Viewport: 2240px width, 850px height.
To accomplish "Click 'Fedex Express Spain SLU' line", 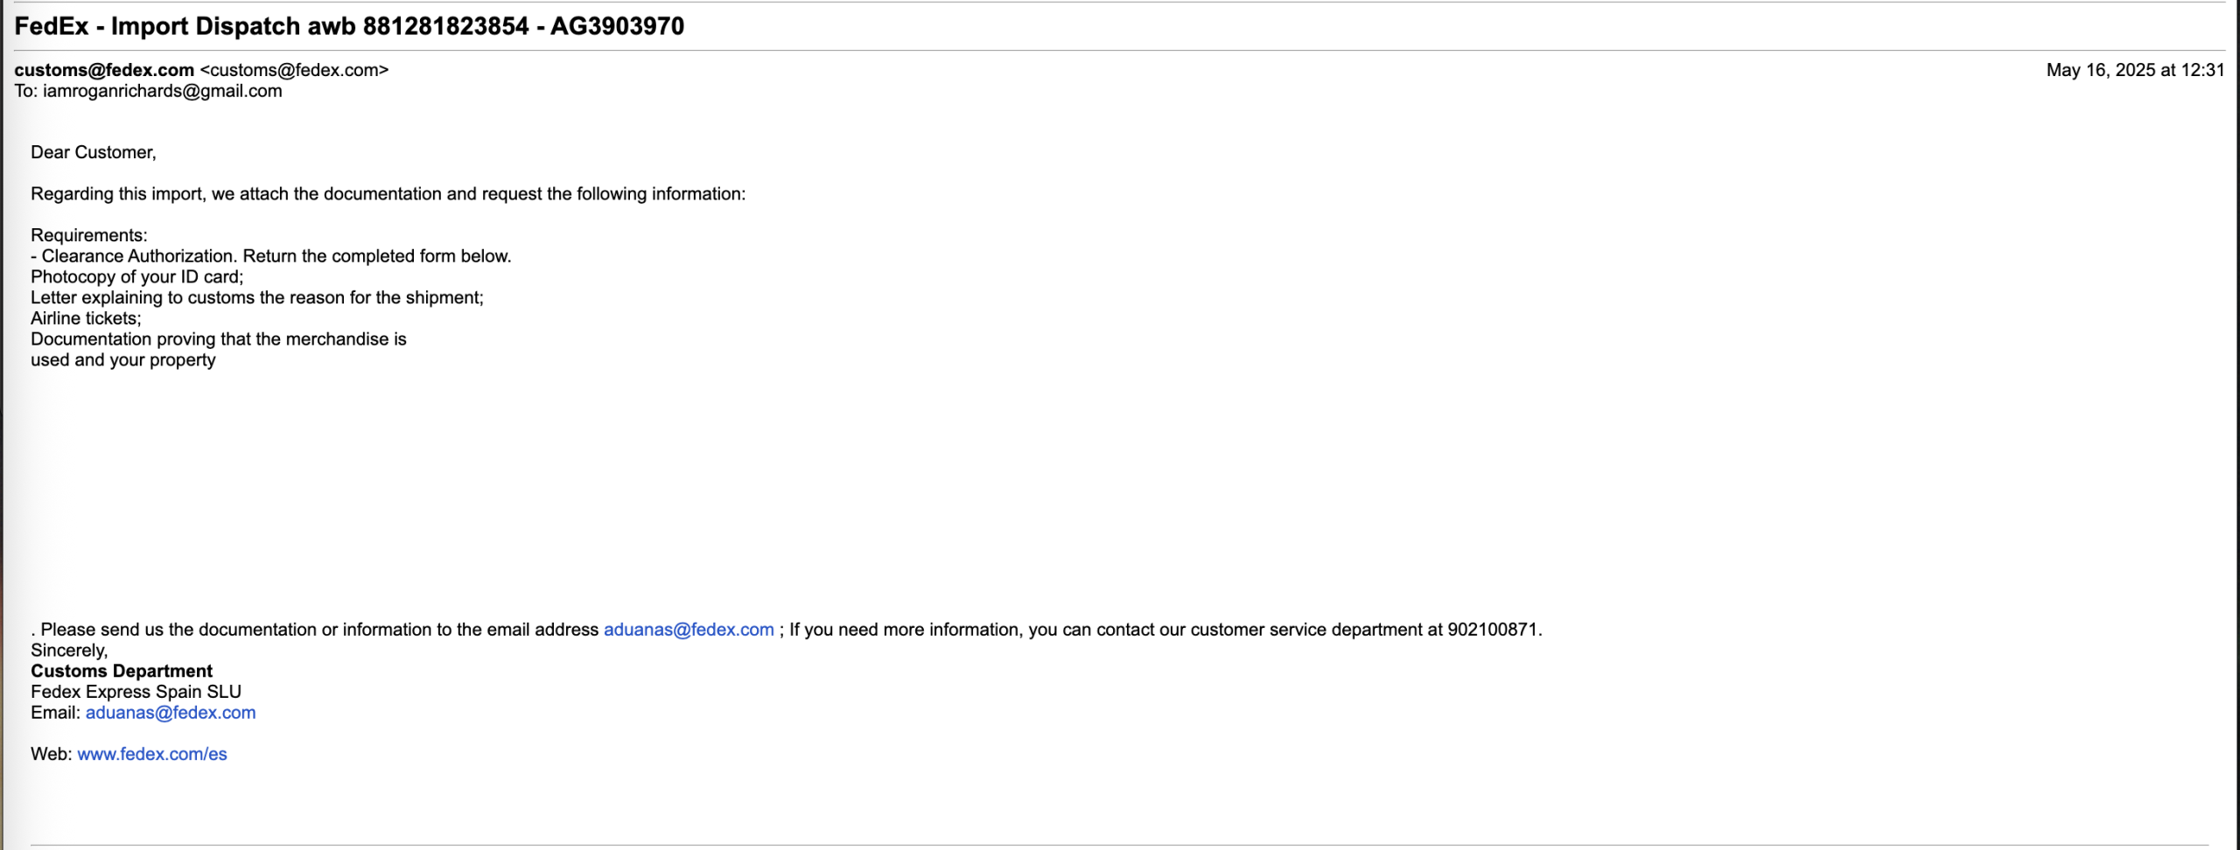I will coord(136,692).
